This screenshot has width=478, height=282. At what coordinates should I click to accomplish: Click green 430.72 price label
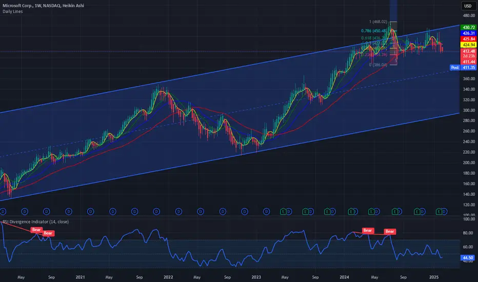pyautogui.click(x=469, y=28)
